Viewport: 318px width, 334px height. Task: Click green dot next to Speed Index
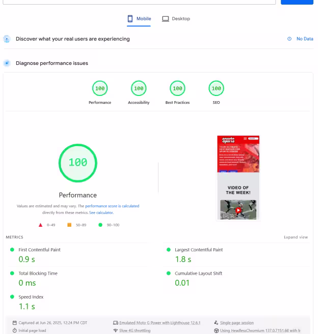click(12, 297)
